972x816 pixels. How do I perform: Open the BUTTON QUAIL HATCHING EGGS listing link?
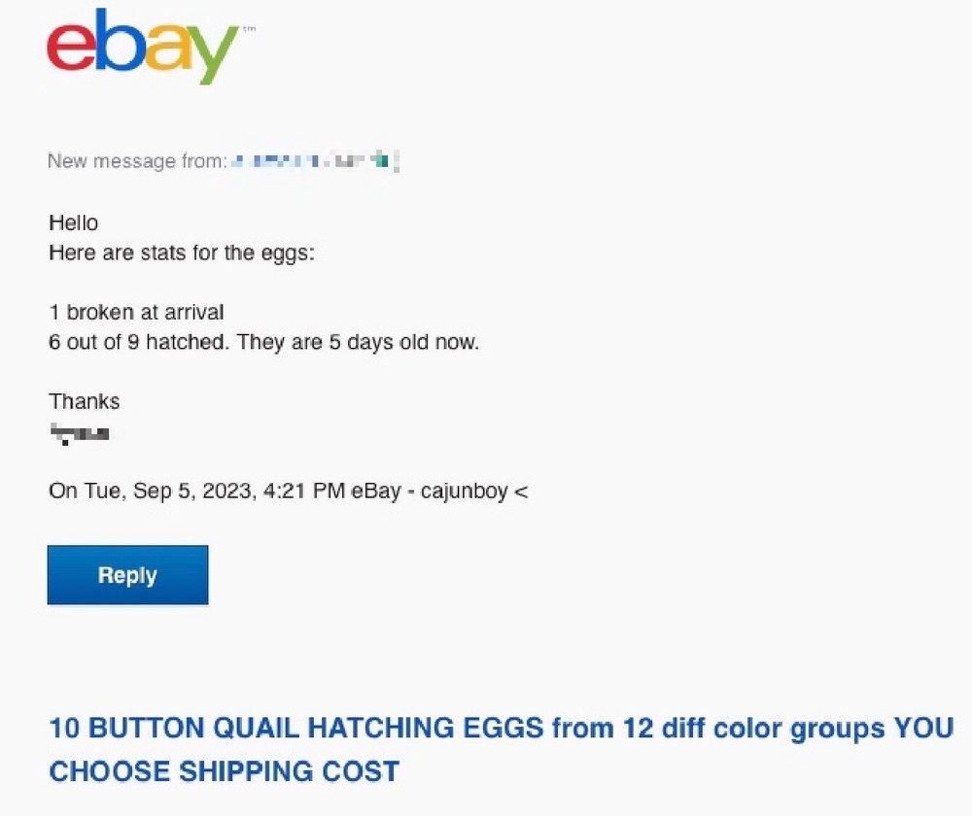pyautogui.click(x=389, y=729)
